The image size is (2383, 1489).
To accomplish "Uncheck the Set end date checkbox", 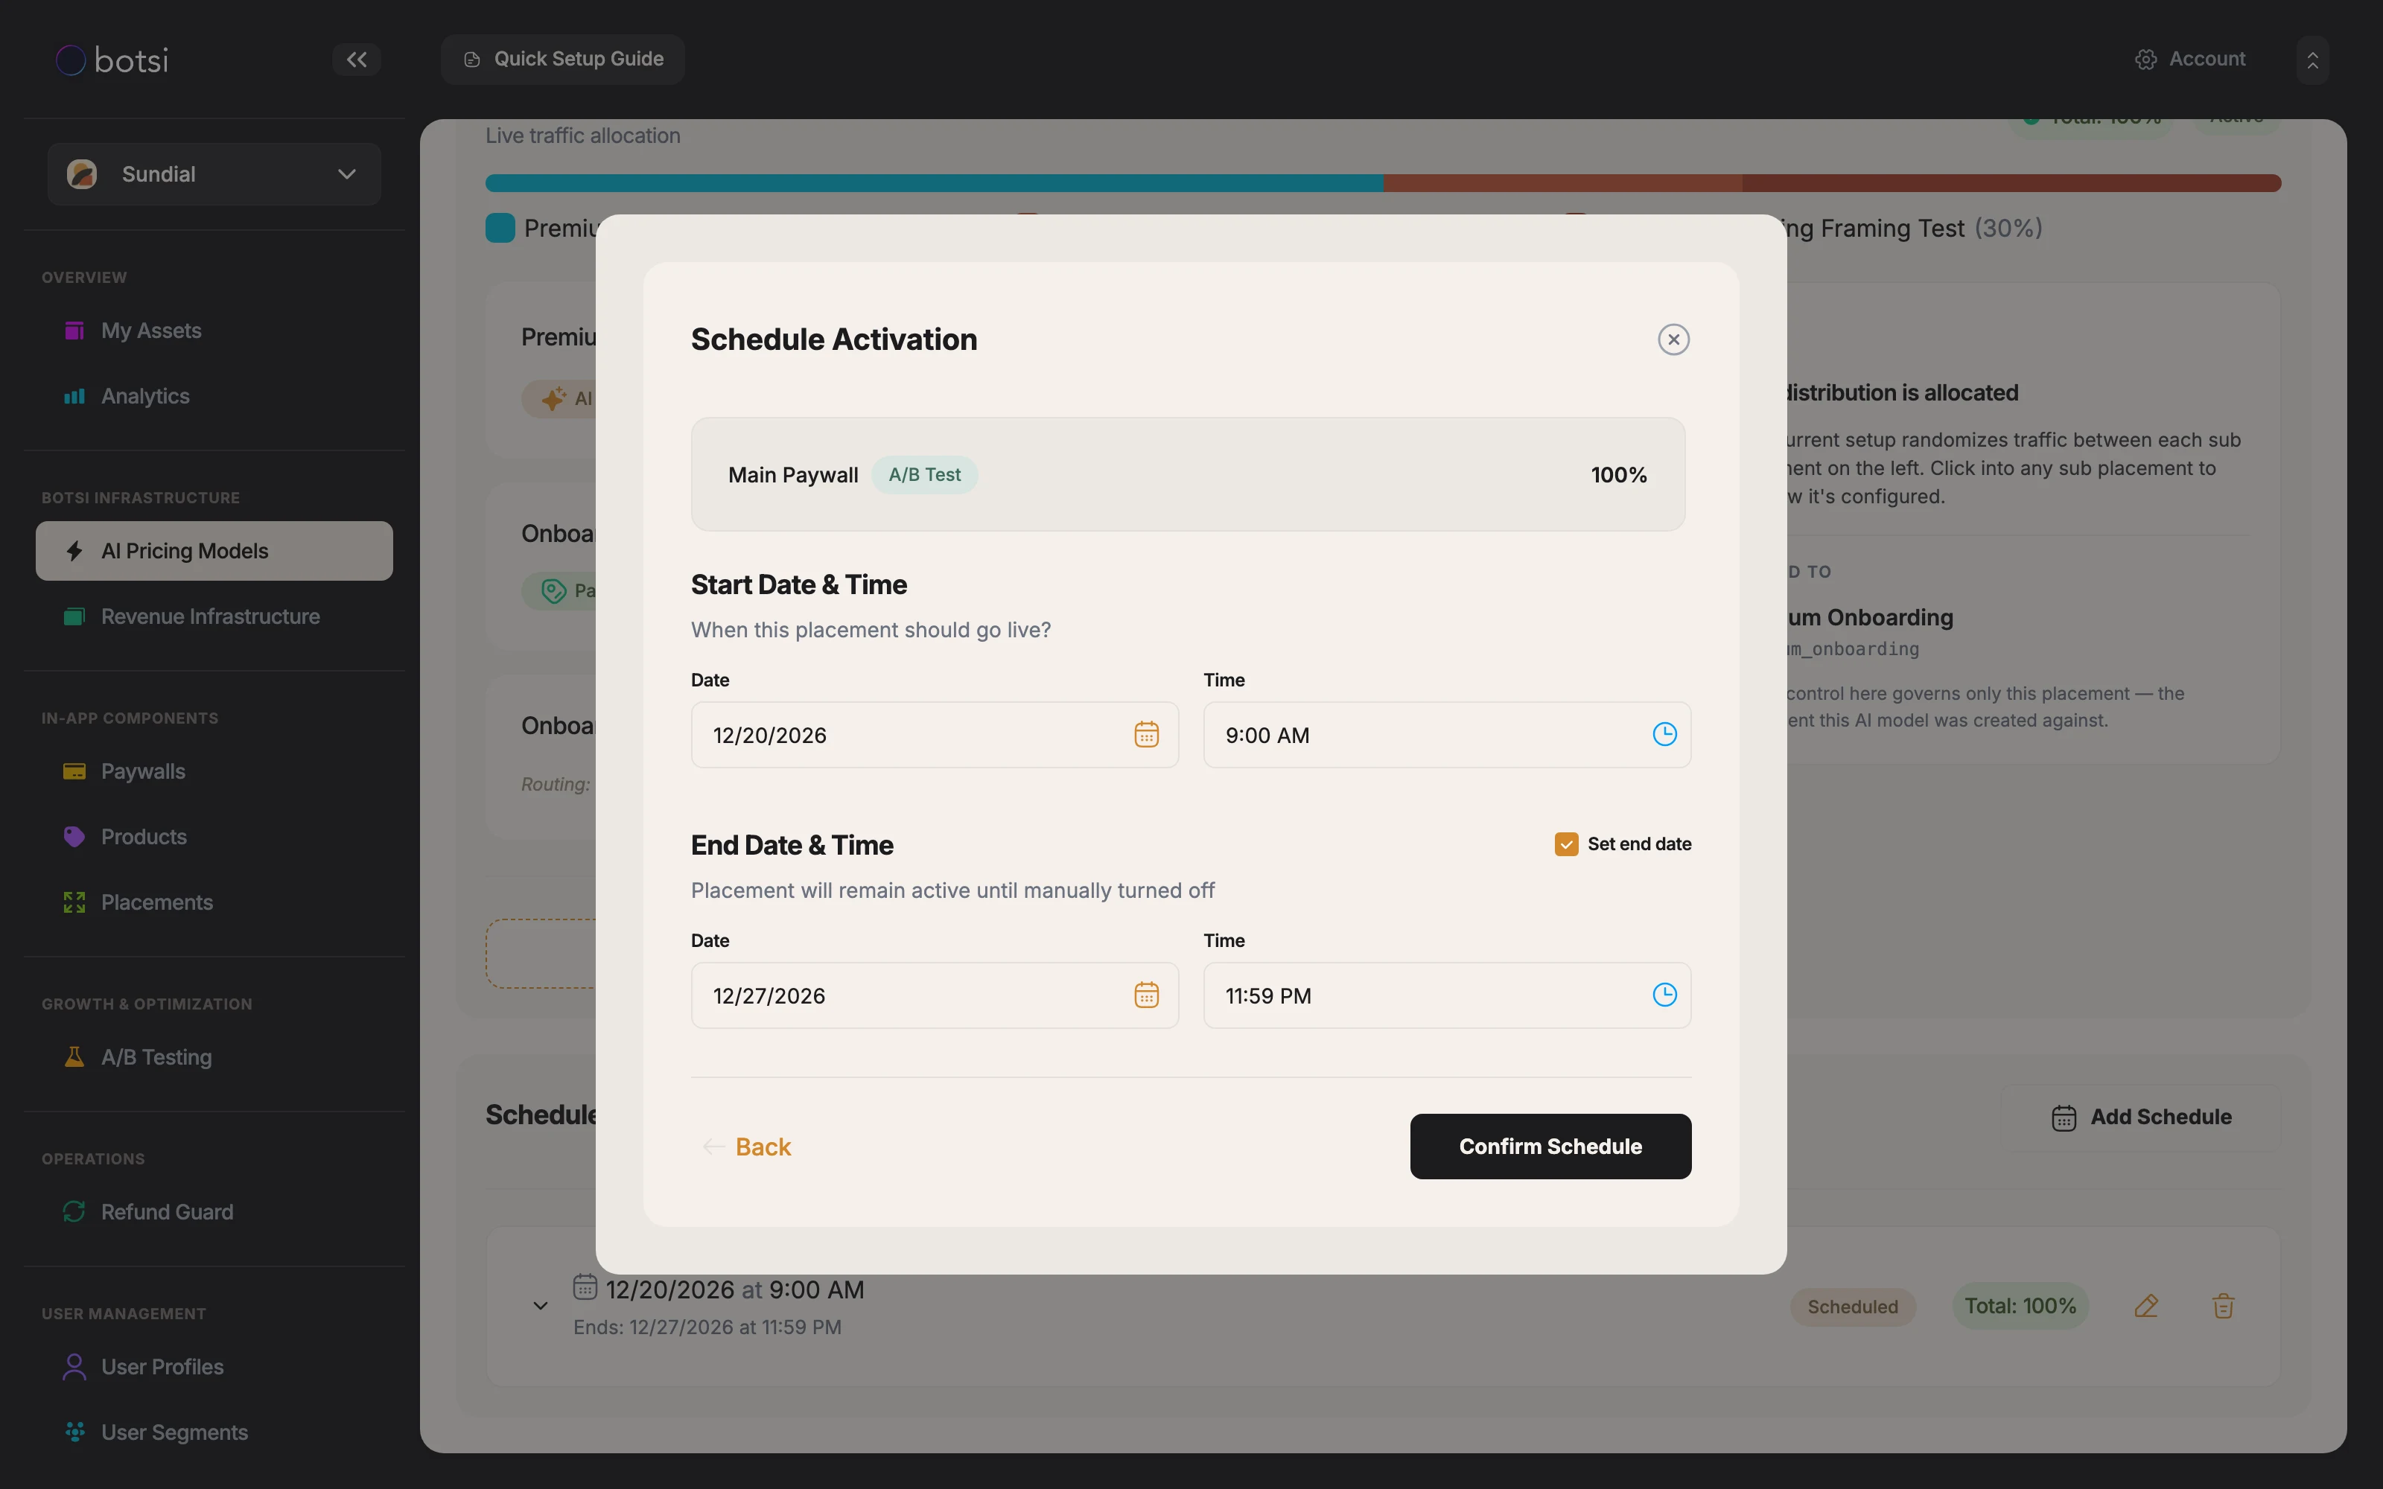I will tap(1565, 844).
